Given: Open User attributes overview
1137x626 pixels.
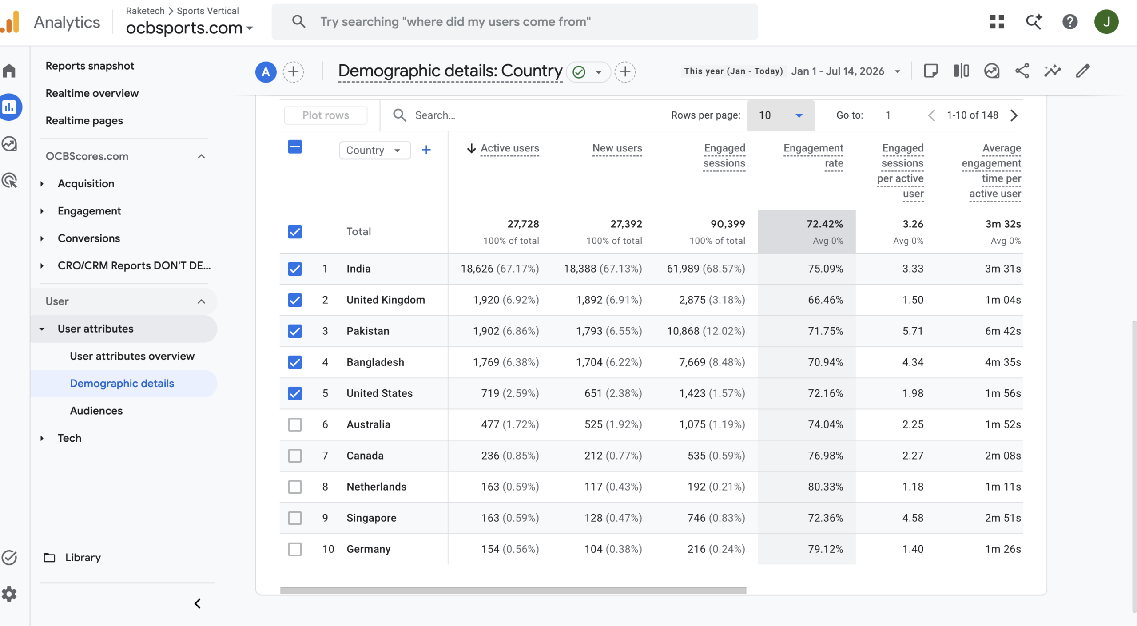Looking at the screenshot, I should click(132, 356).
